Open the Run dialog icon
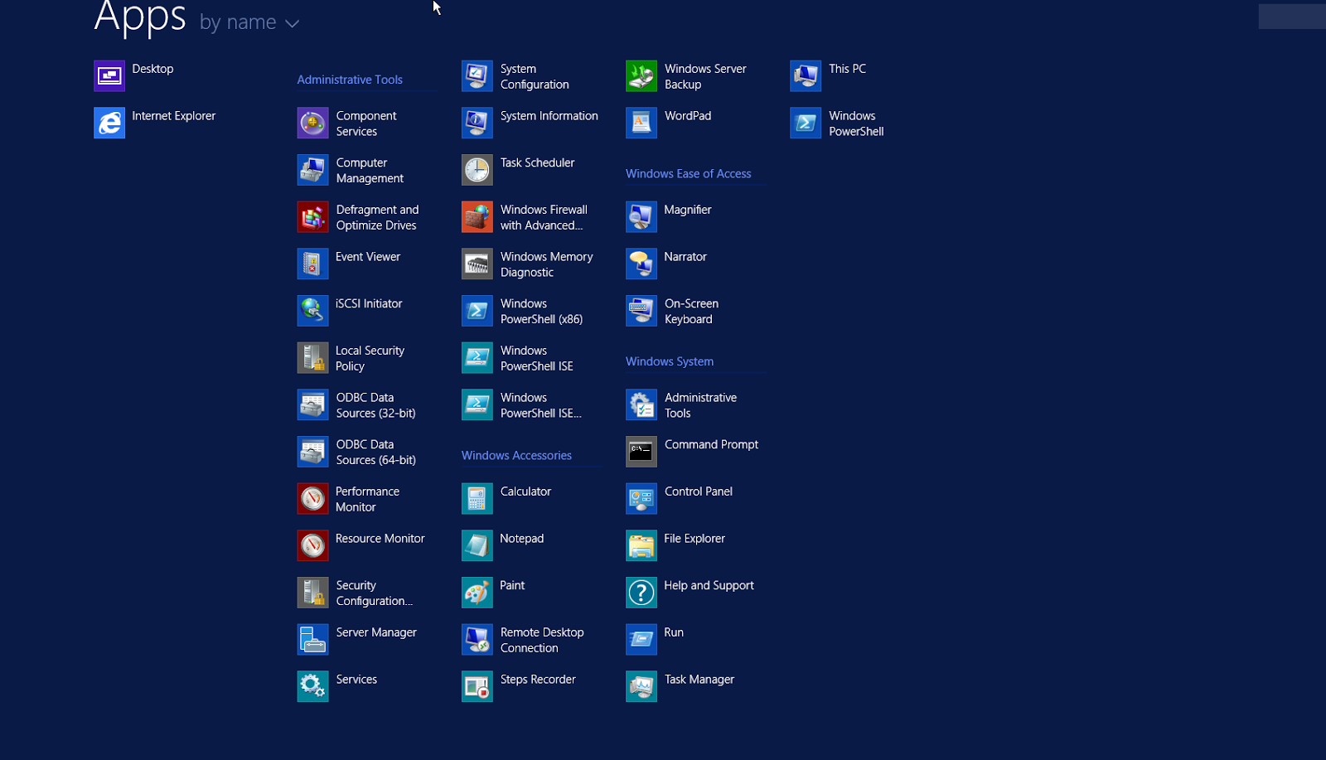The height and width of the screenshot is (760, 1326). pos(641,640)
